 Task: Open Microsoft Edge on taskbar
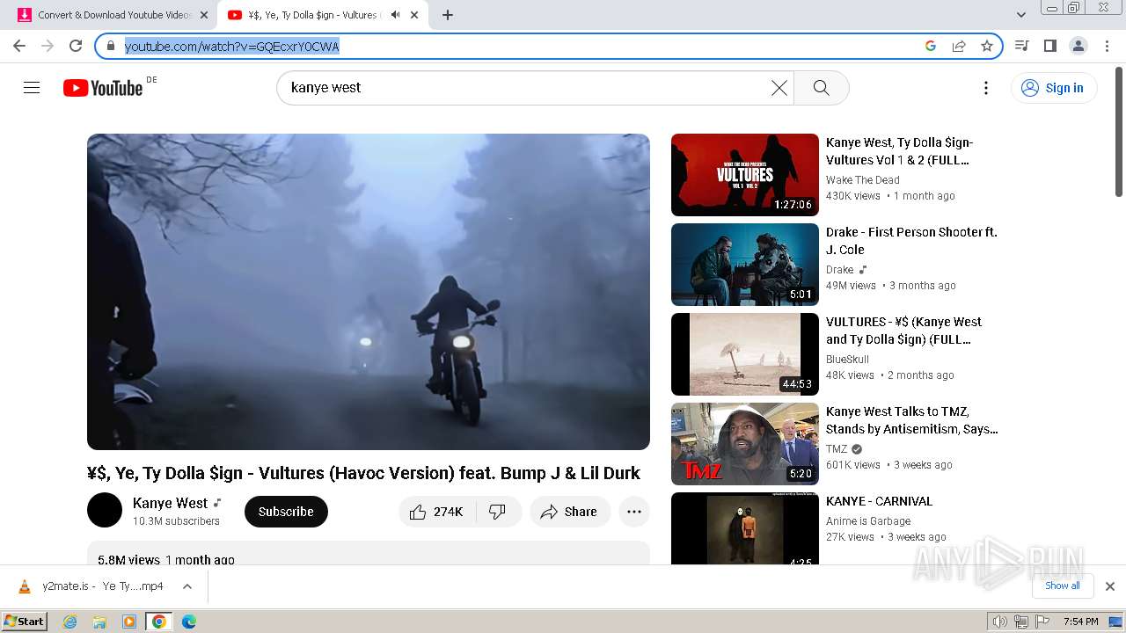188,622
